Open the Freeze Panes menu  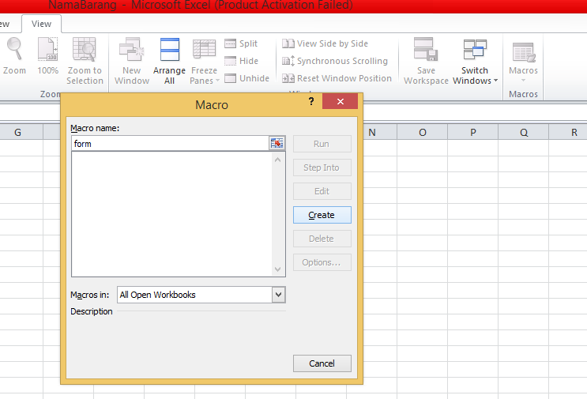tap(205, 61)
